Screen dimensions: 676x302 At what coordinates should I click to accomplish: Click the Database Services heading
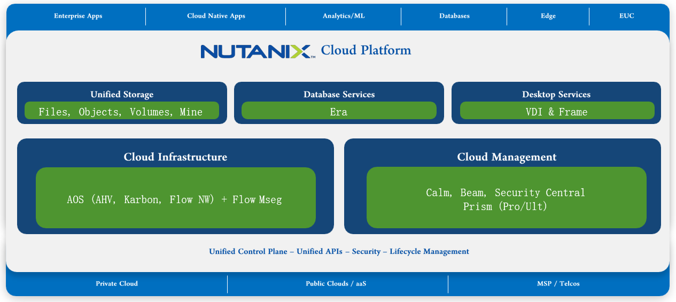(339, 95)
